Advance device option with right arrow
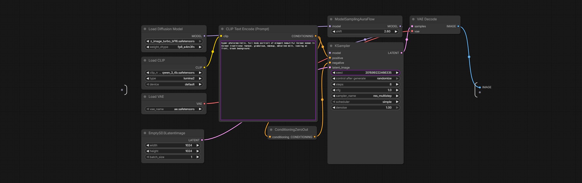 click(200, 84)
